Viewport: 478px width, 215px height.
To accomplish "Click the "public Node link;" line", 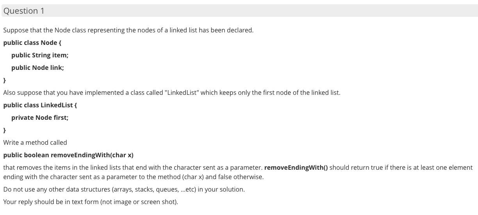I will tap(37, 68).
